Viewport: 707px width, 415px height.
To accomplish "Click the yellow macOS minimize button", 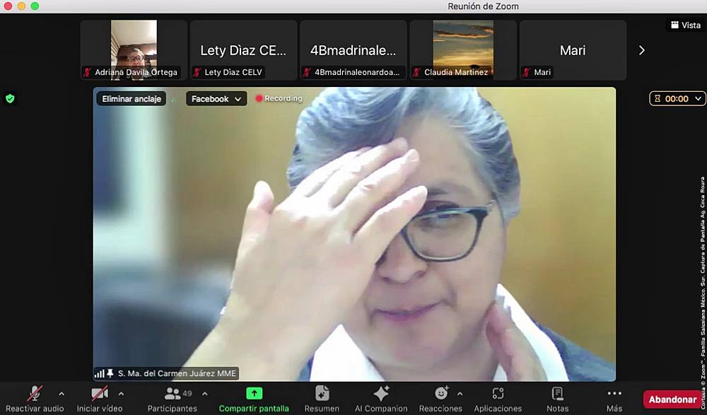I will pyautogui.click(x=21, y=6).
